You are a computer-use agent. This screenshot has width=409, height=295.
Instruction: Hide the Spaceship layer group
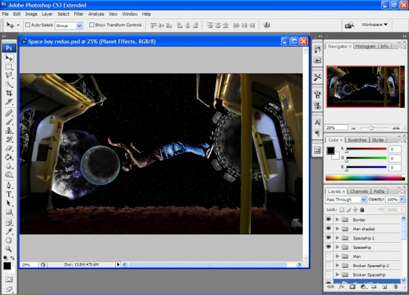tap(329, 247)
